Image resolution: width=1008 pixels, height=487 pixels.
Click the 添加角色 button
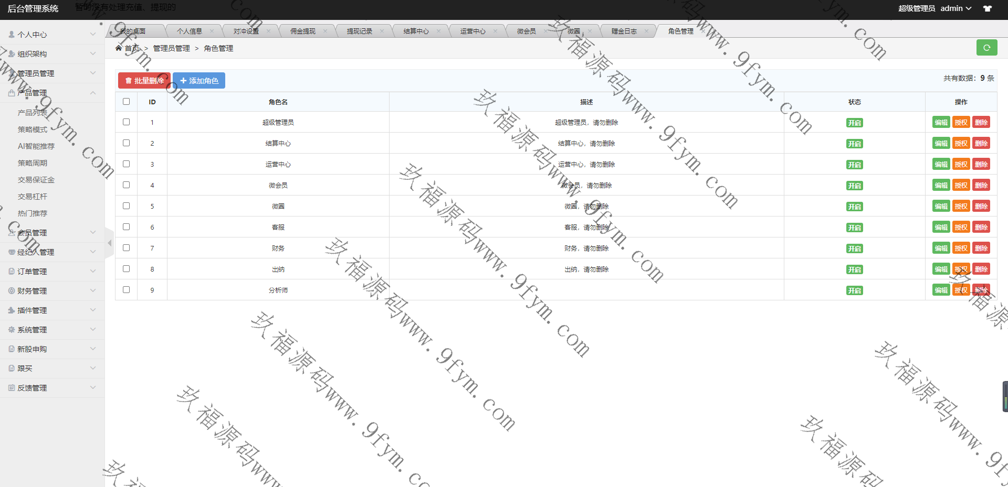pyautogui.click(x=199, y=81)
